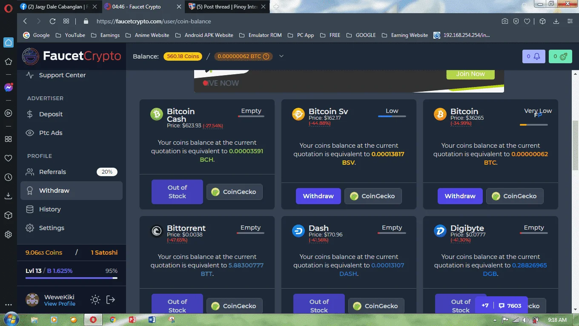Image resolution: width=579 pixels, height=326 pixels.
Task: Select Withdraw in sidebar menu
Action: (x=71, y=191)
